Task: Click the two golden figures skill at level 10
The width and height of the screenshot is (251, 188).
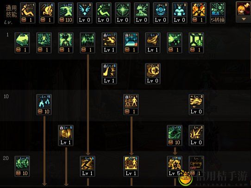Action: click(x=131, y=105)
